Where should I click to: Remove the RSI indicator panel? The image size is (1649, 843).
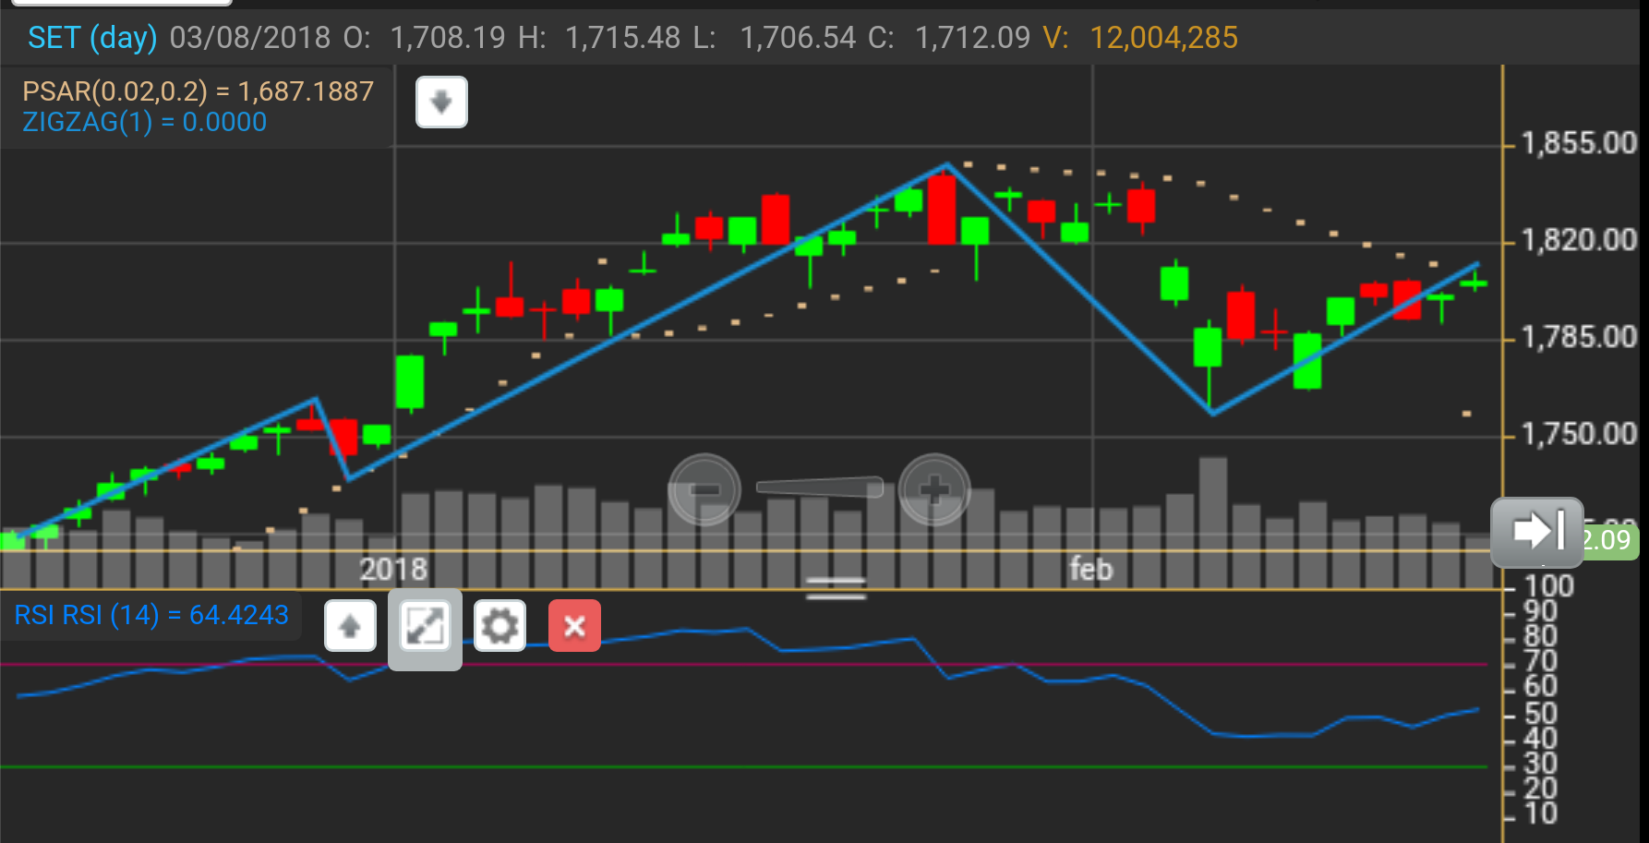[574, 626]
